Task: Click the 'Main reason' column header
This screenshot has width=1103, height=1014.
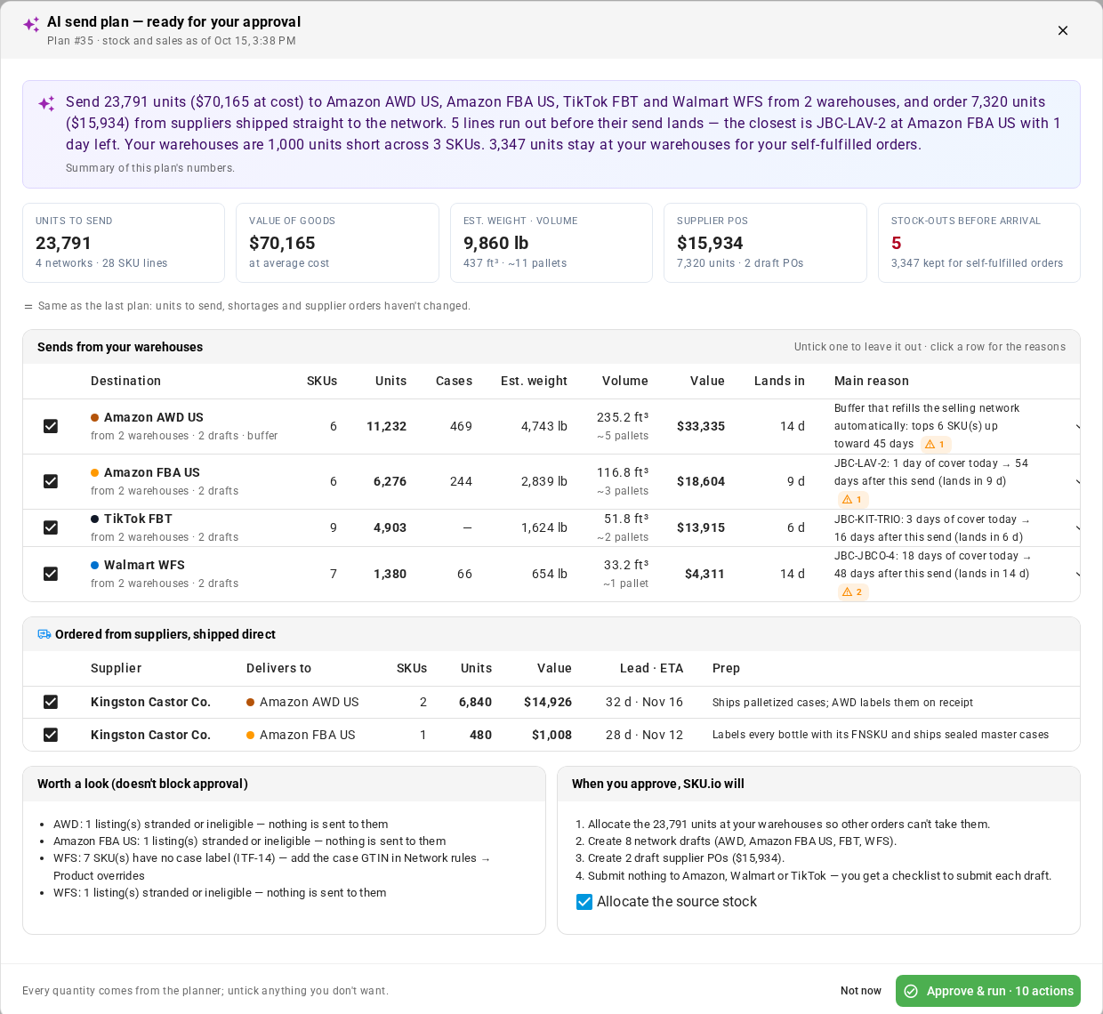Action: (872, 381)
